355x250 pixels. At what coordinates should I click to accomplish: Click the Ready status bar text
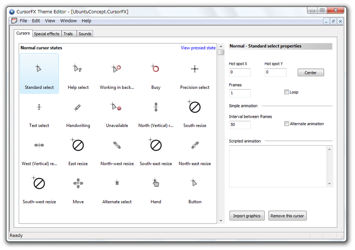[x=16, y=236]
